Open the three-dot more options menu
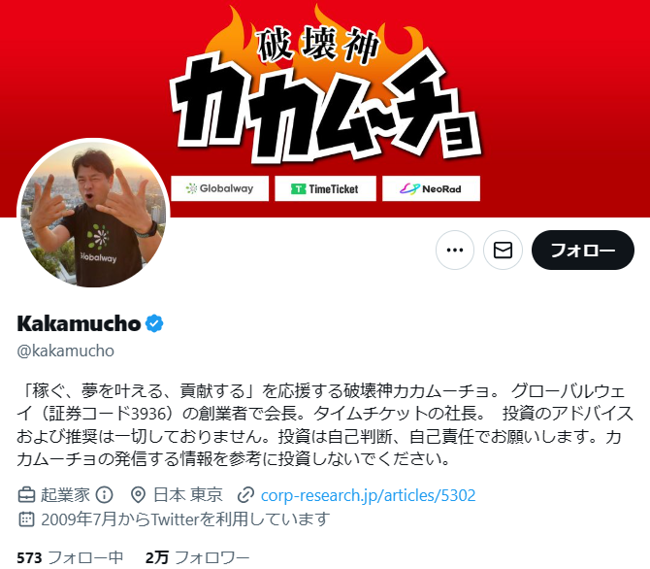 coord(455,250)
